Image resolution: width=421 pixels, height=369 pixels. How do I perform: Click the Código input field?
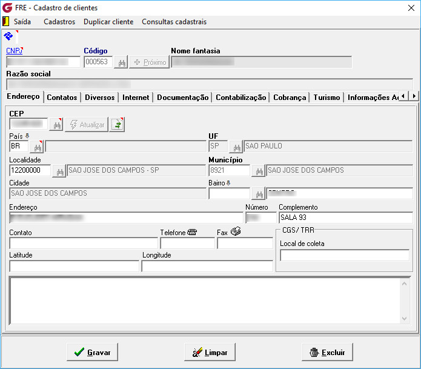click(98, 62)
